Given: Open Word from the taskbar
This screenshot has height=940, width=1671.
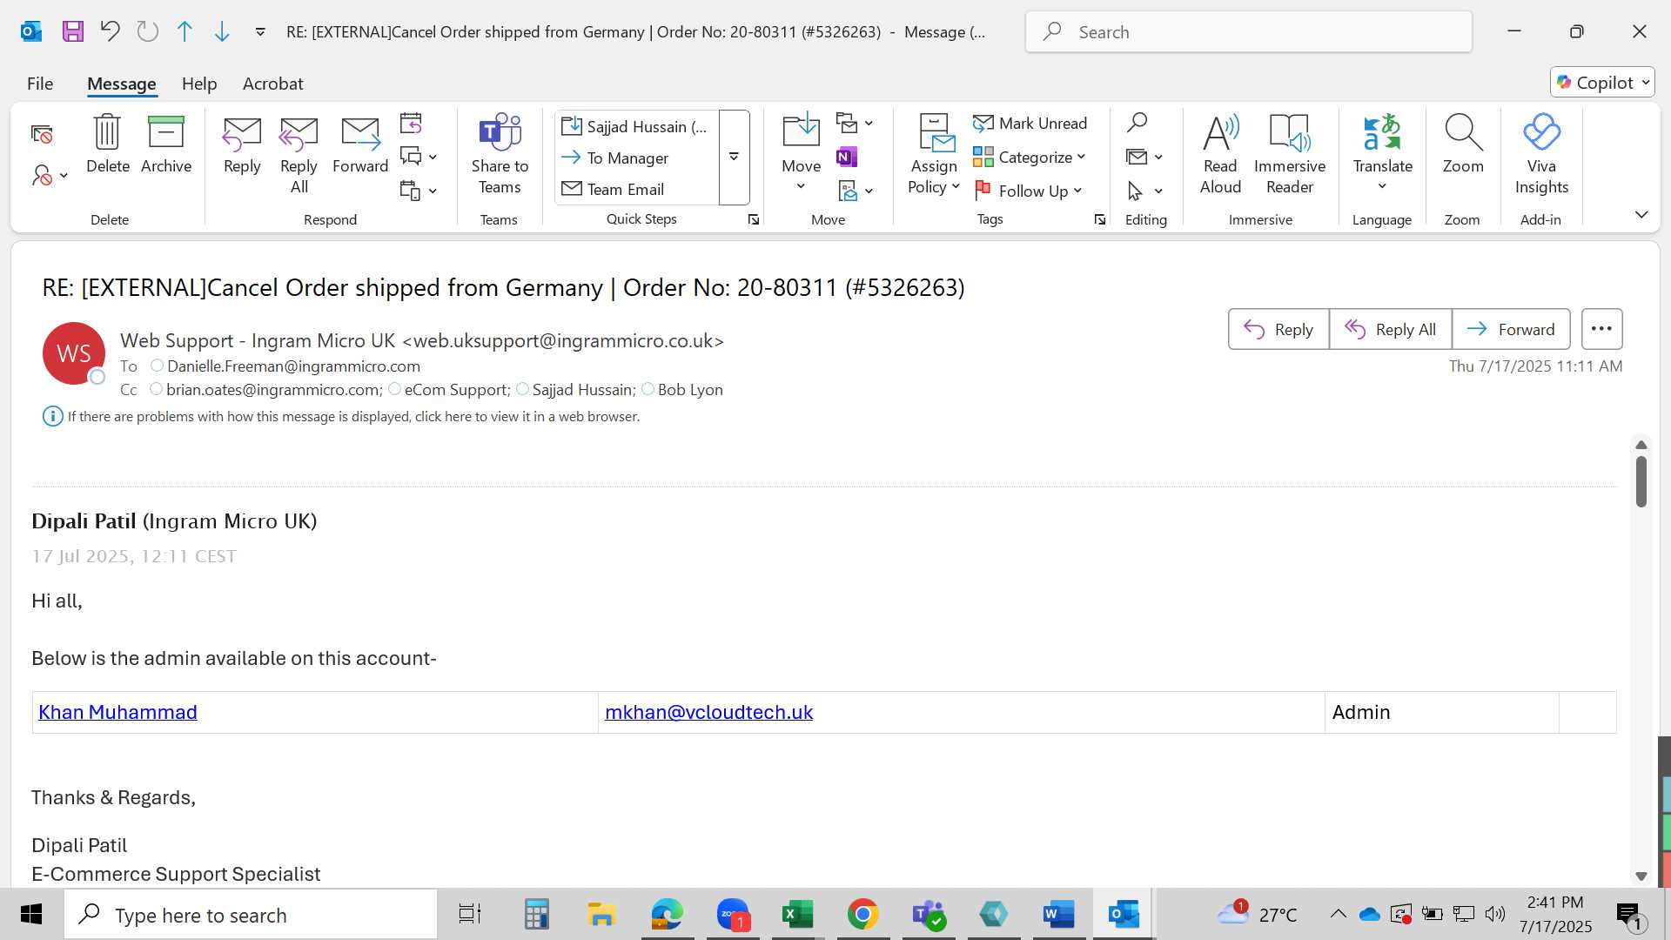Looking at the screenshot, I should [1058, 915].
